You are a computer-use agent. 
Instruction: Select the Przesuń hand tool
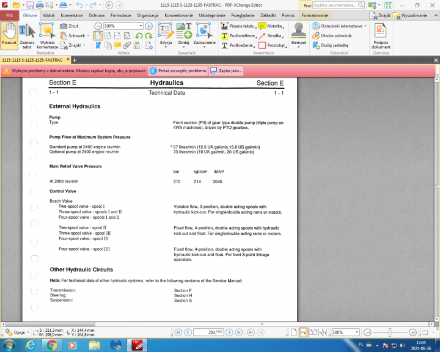(x=9, y=35)
